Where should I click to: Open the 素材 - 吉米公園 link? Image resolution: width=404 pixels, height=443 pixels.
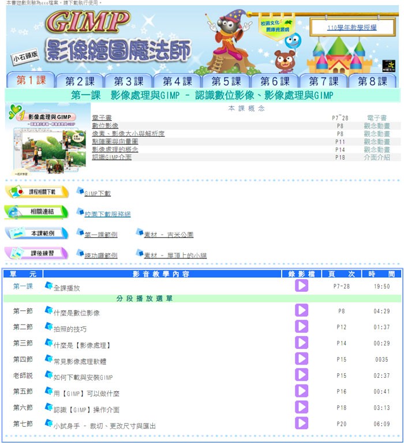(169, 235)
